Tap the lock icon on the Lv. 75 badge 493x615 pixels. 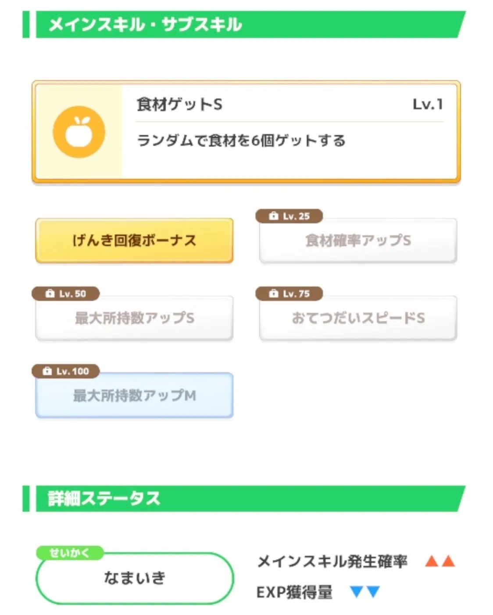[274, 293]
